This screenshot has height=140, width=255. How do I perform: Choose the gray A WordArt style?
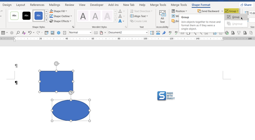point(95,16)
